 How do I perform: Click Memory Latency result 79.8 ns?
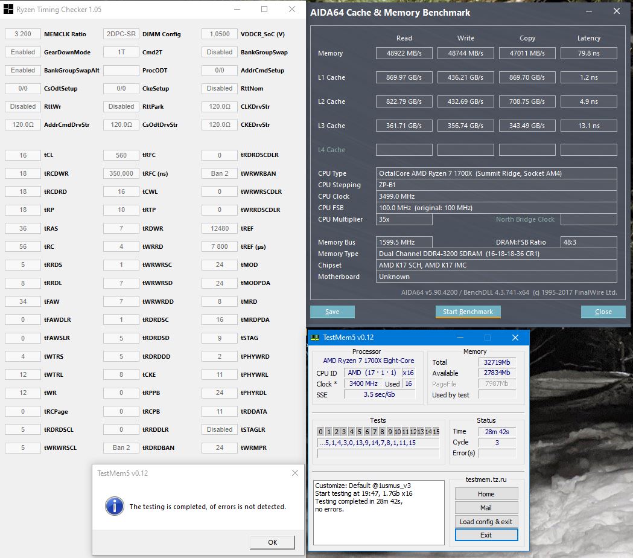588,53
